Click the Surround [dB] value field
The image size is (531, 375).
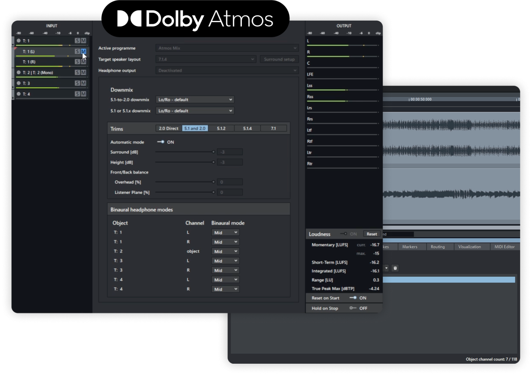coord(230,152)
